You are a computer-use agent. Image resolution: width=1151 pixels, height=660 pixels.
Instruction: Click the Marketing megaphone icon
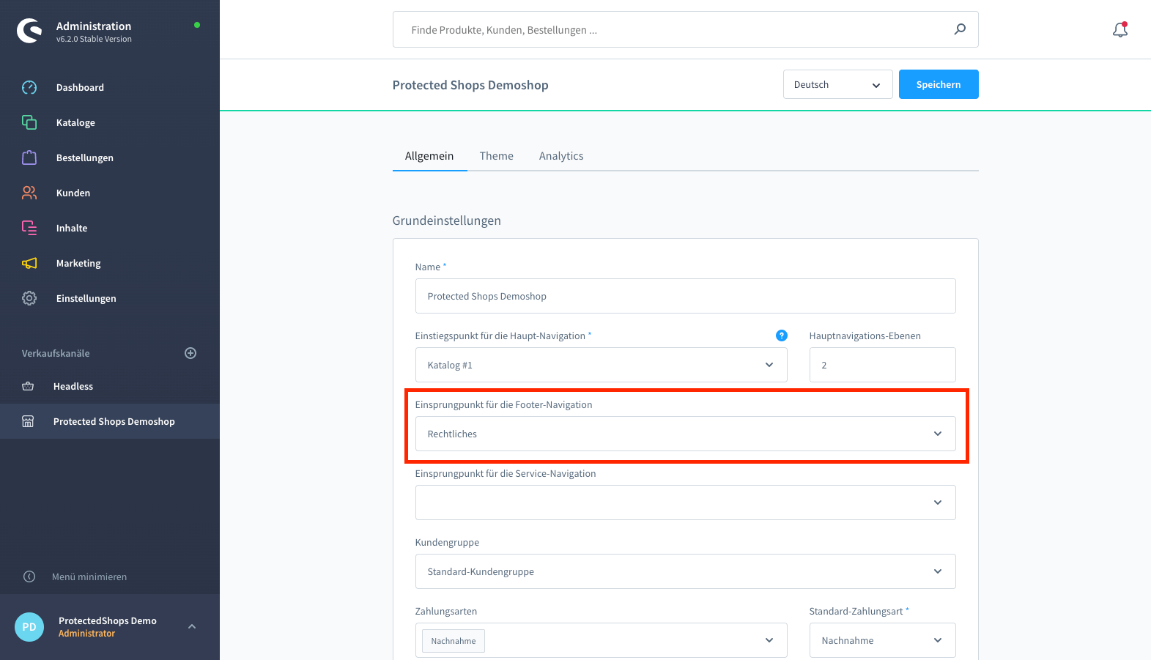29,263
